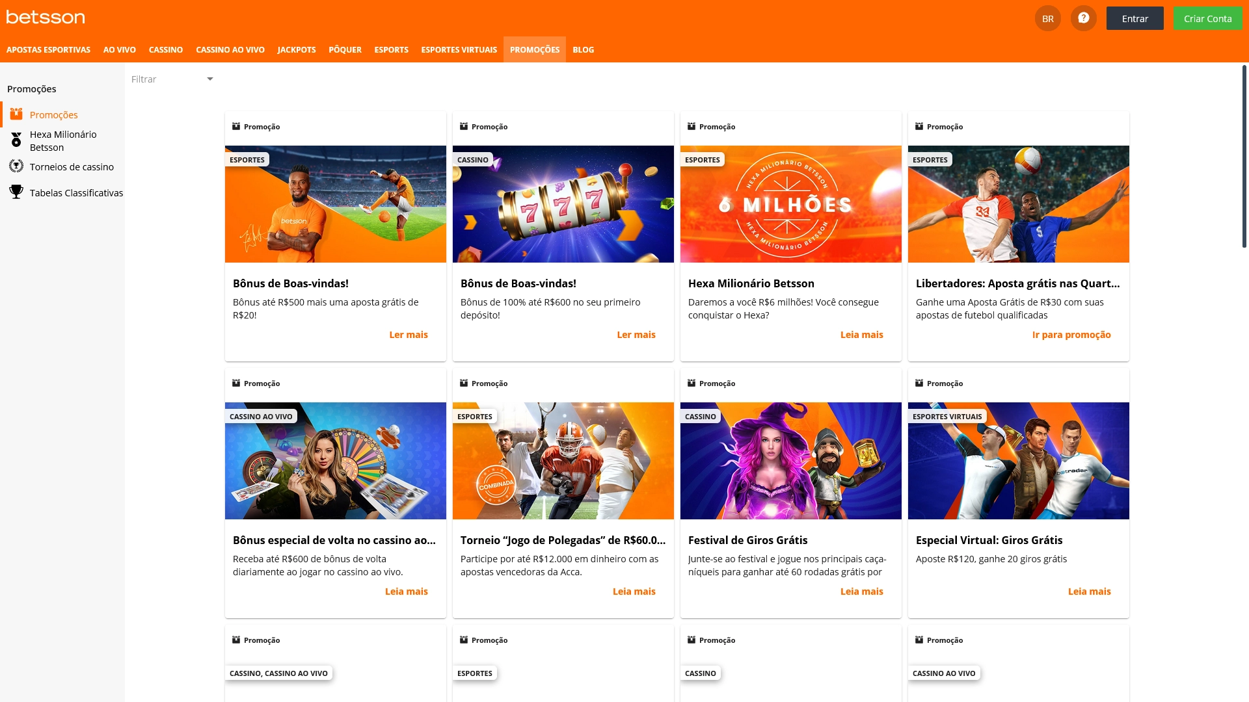Open Hexa Milionário Betsson sidebar link
This screenshot has width=1249, height=702.
[63, 140]
